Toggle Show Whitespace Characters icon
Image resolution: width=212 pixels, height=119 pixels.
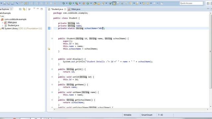(x=126, y=3)
